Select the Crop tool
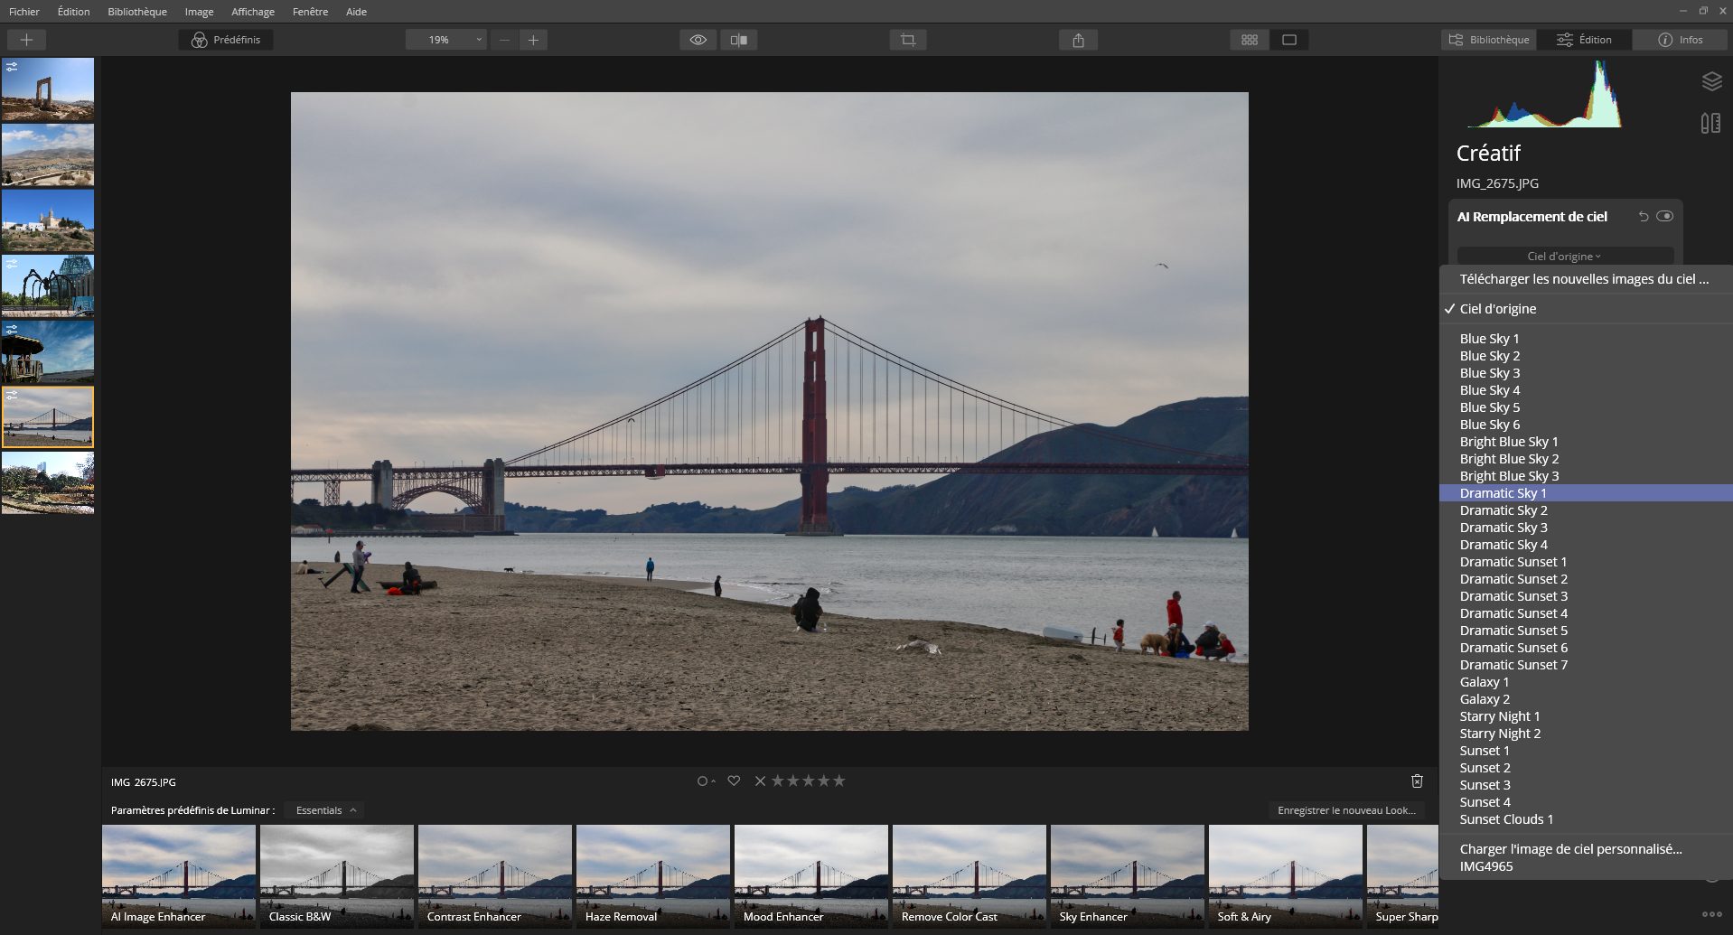 [x=908, y=39]
